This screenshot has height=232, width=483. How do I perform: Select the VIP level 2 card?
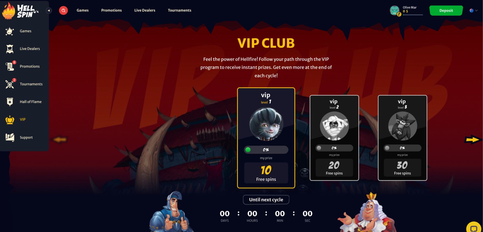334,138
